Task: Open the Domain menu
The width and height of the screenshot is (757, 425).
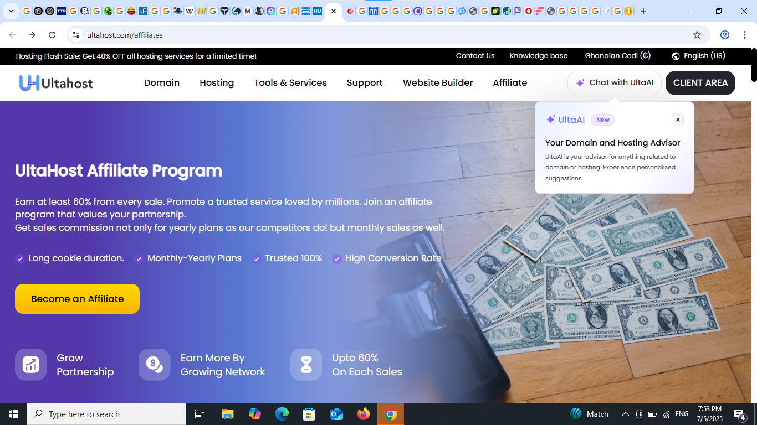Action: [x=162, y=83]
